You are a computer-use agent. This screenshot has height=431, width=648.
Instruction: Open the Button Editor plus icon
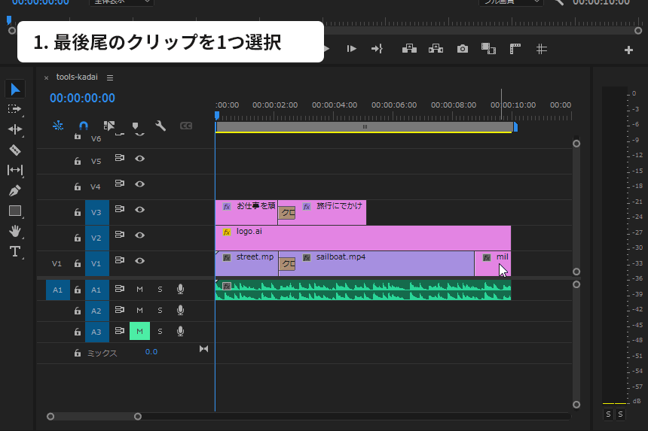pos(628,50)
